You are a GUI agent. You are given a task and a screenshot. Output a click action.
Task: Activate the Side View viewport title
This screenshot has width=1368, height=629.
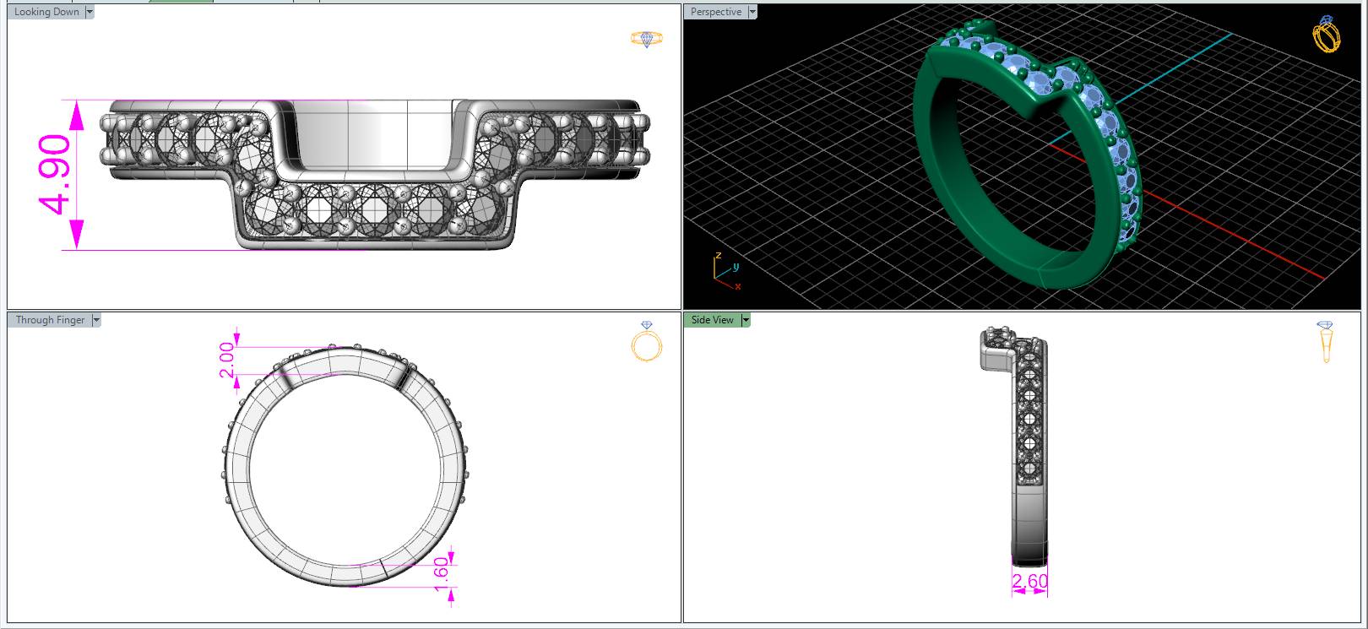point(713,320)
